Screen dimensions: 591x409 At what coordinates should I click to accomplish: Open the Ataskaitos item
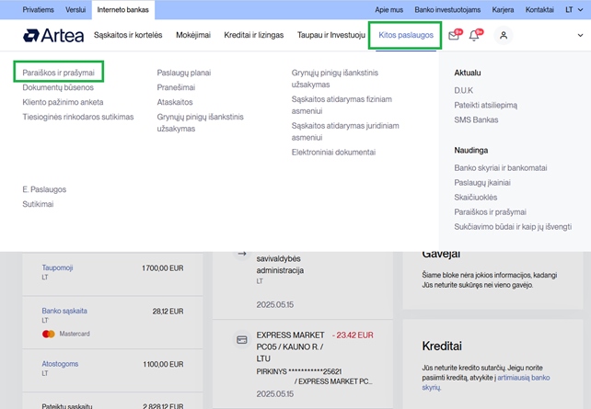tap(175, 102)
